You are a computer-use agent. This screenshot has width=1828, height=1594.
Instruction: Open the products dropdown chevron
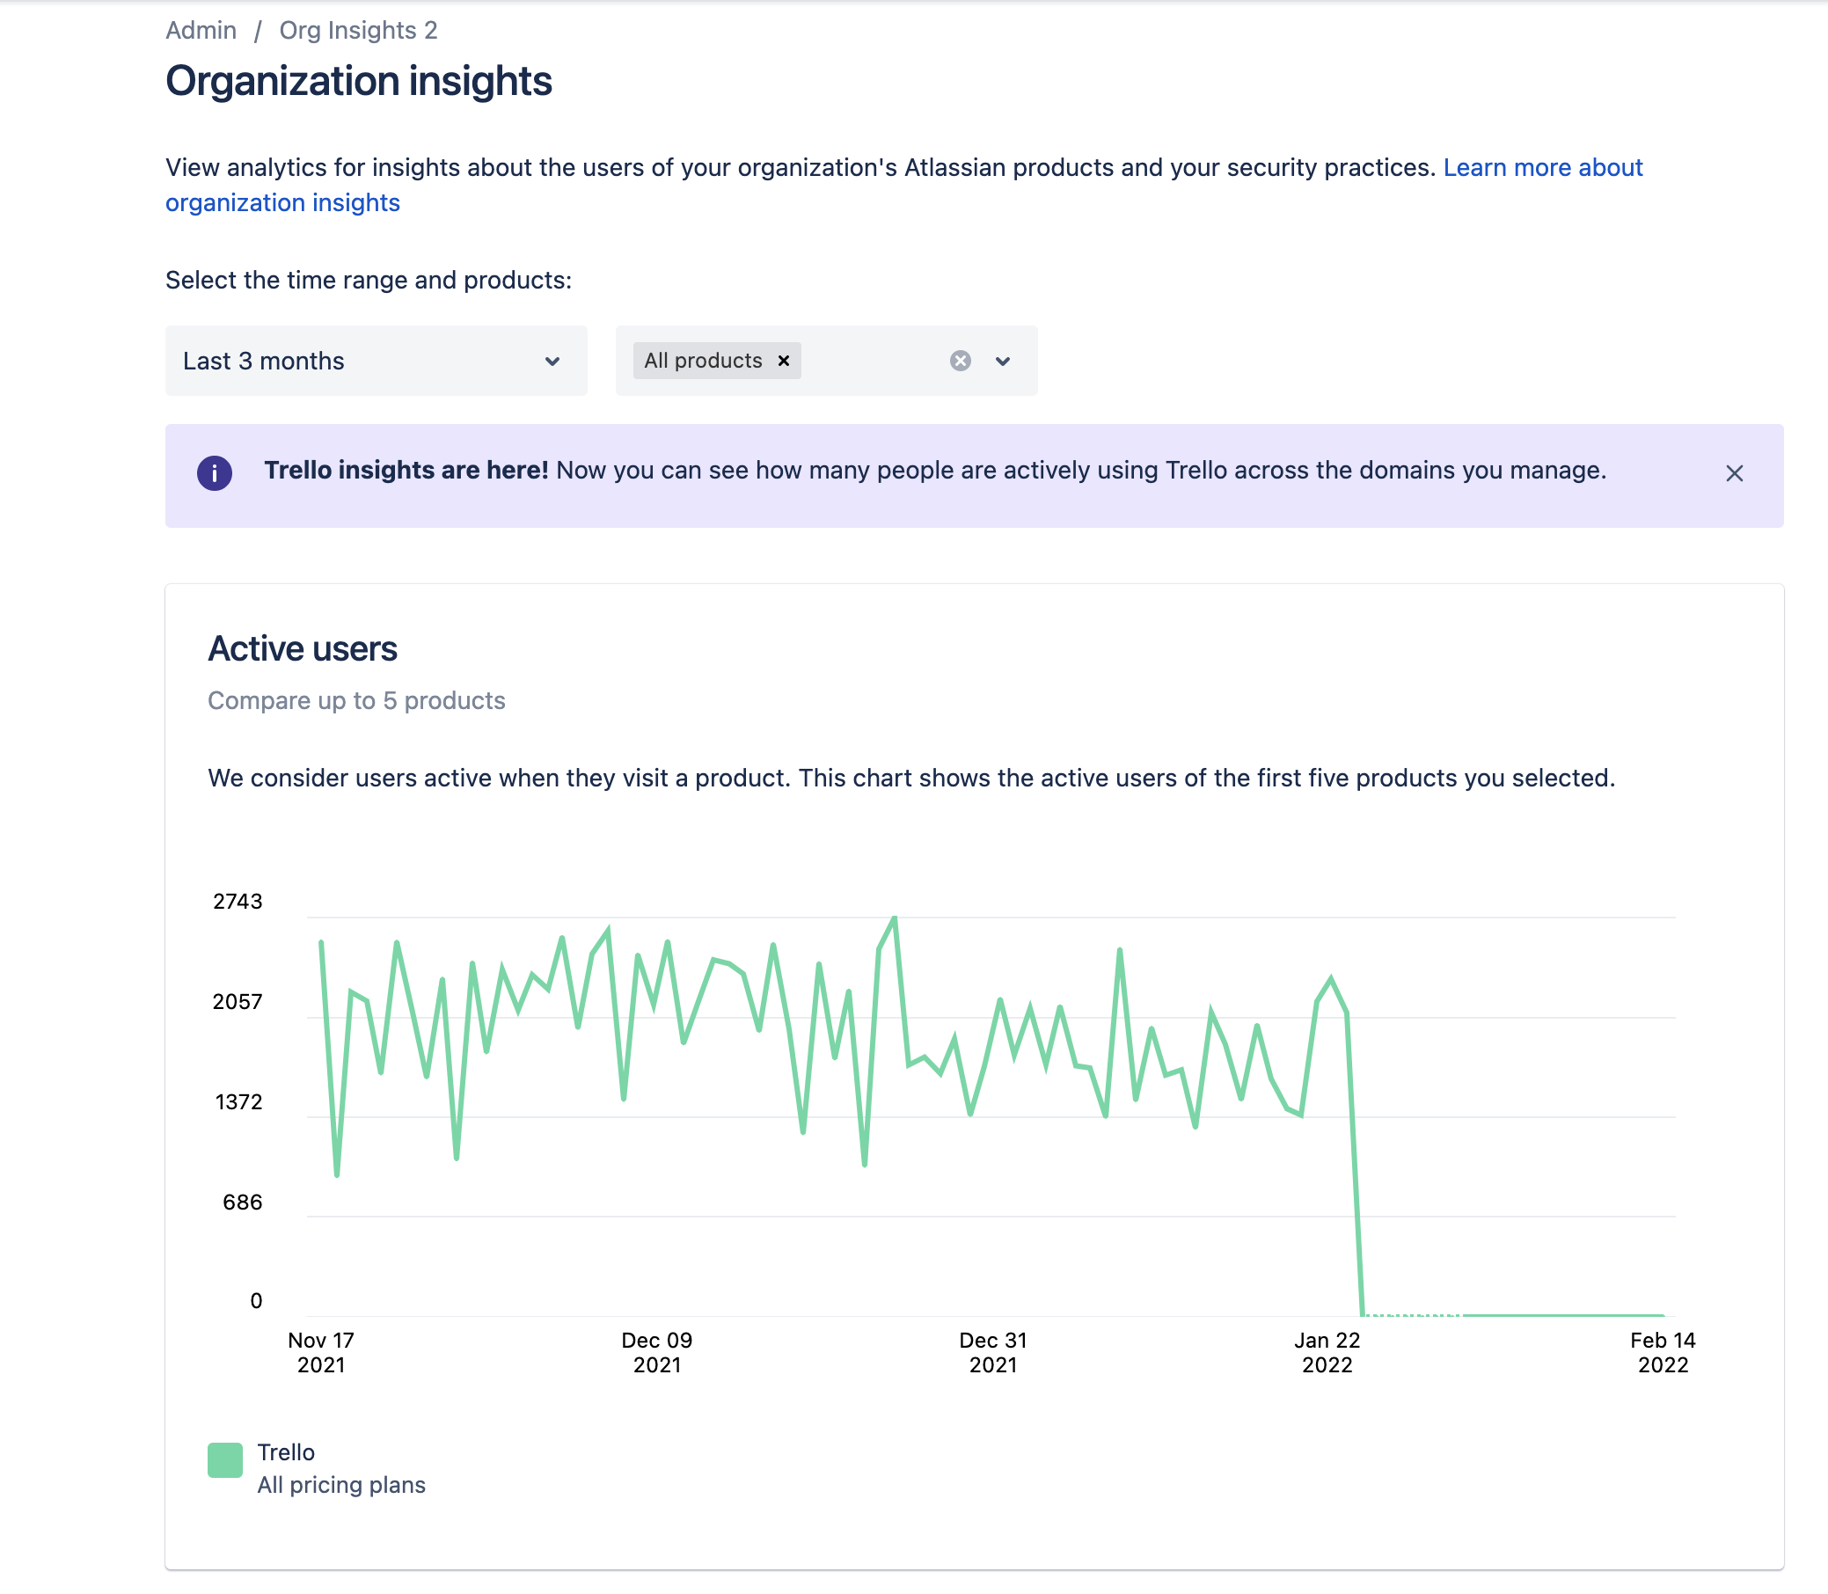pyautogui.click(x=1003, y=362)
